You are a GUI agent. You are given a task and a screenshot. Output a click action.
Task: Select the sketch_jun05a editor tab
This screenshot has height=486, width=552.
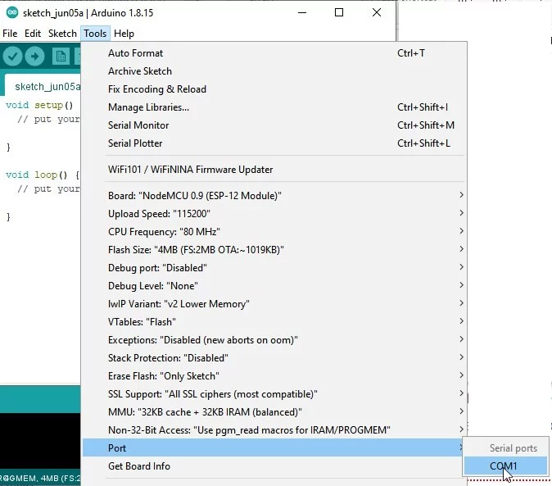pos(43,86)
